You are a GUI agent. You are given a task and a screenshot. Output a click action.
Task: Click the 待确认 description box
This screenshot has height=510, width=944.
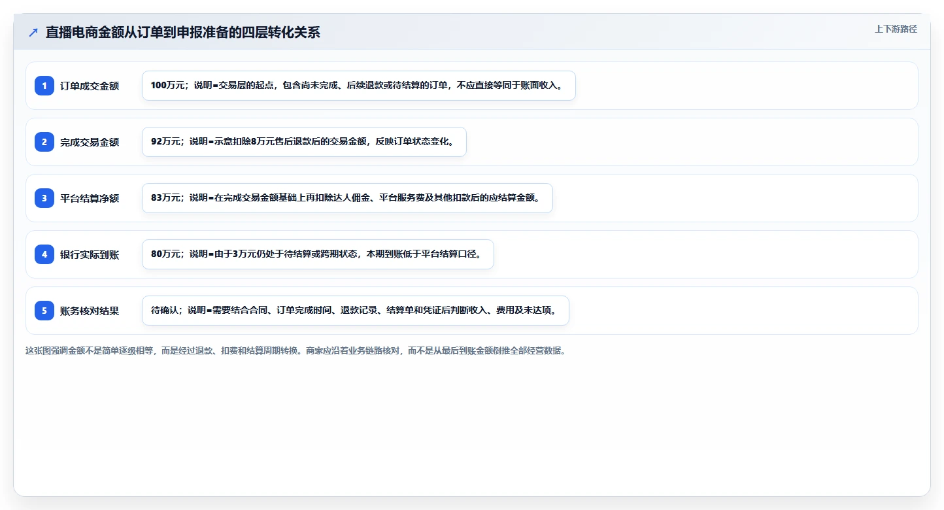pyautogui.click(x=356, y=311)
